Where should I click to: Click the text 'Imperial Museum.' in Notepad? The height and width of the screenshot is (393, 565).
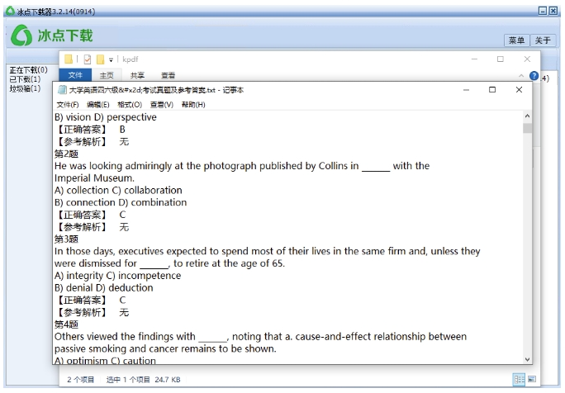pyautogui.click(x=94, y=178)
